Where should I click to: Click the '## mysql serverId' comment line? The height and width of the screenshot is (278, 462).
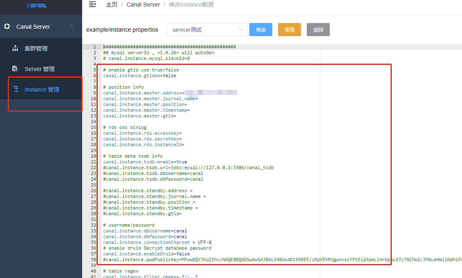click(x=159, y=53)
